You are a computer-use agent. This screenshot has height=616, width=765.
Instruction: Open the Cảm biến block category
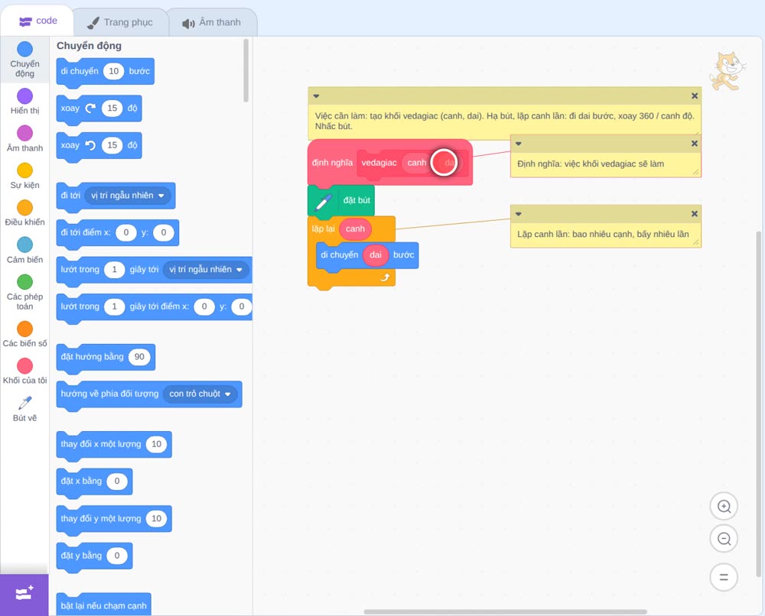pos(25,251)
